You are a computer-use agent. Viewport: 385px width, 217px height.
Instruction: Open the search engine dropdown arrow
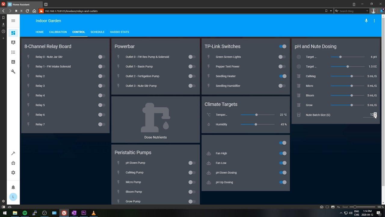367,11
